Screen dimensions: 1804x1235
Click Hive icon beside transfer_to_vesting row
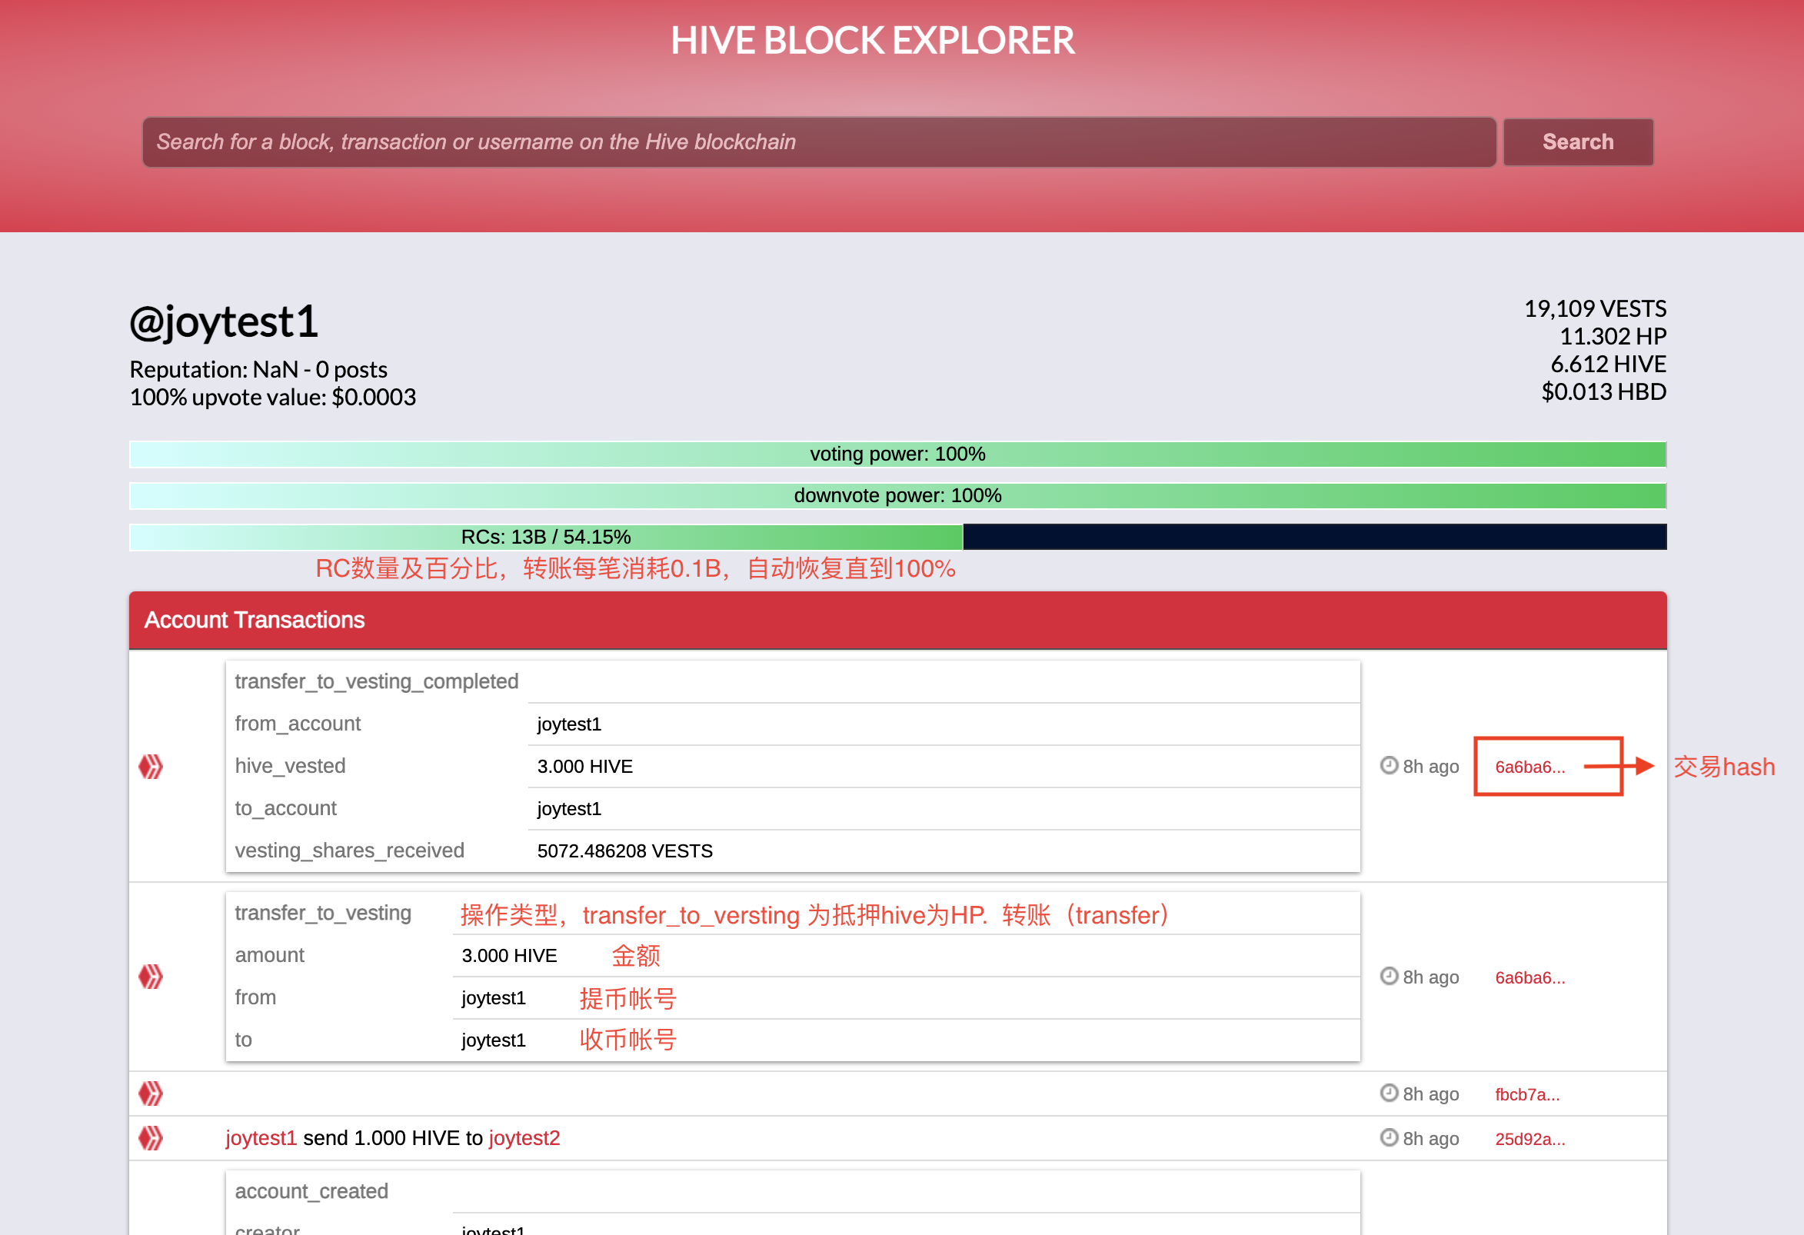(x=151, y=977)
